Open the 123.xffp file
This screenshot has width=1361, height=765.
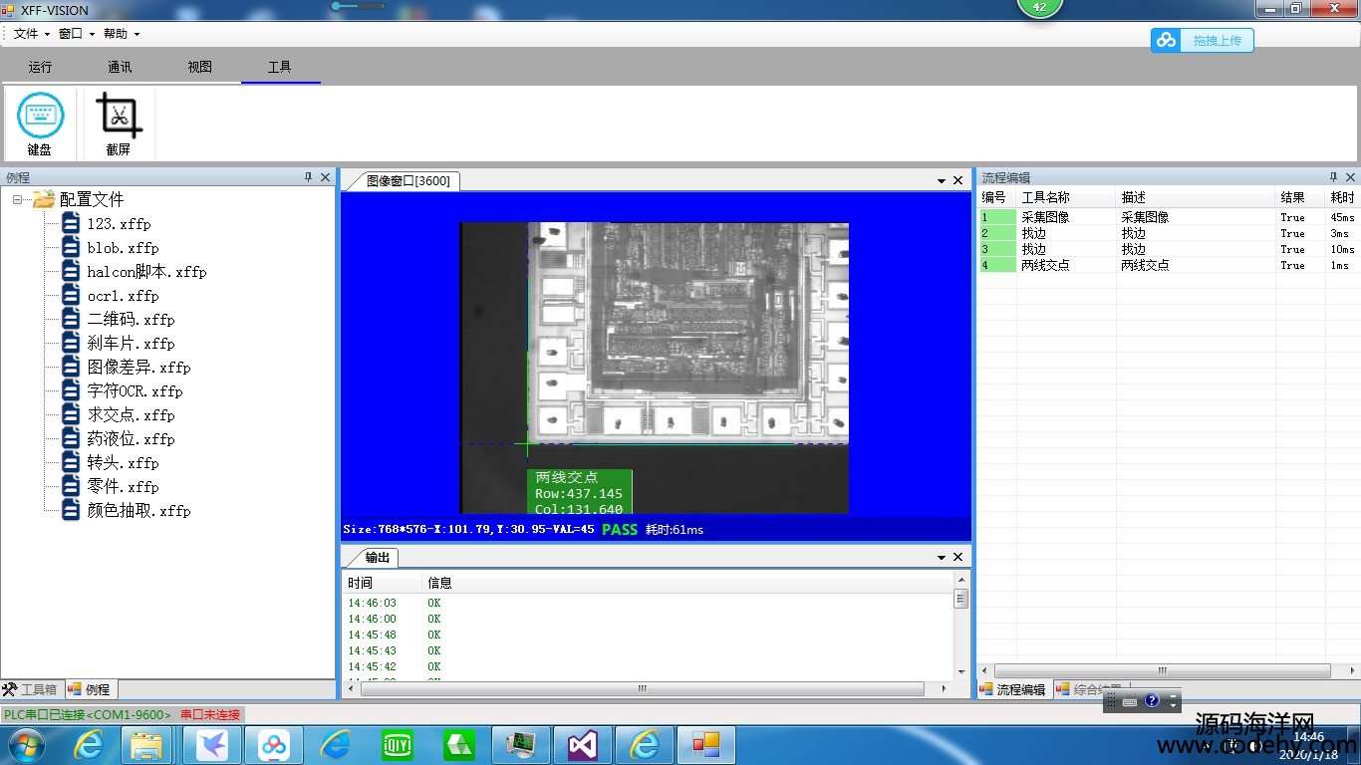[x=119, y=224]
